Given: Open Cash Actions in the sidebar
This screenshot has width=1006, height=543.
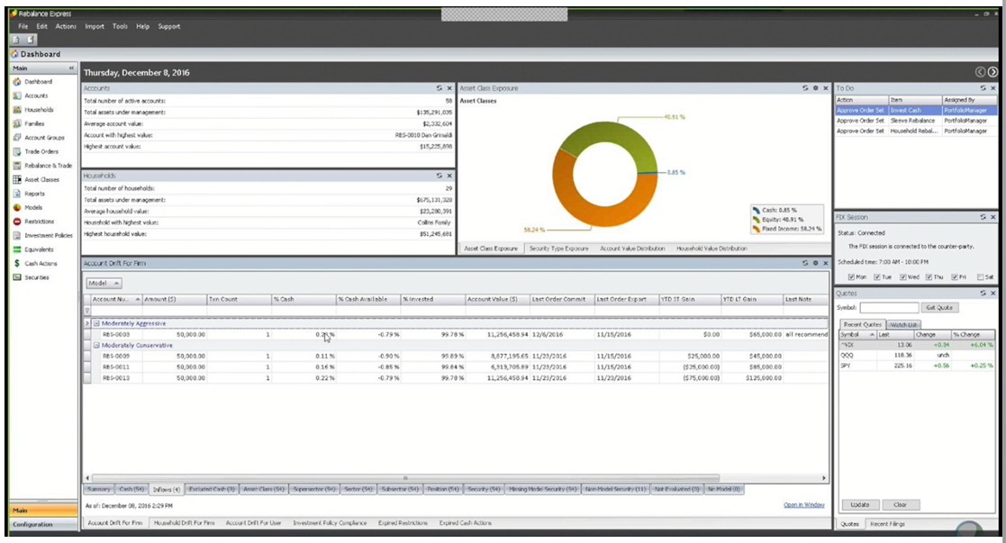Looking at the screenshot, I should [x=41, y=263].
